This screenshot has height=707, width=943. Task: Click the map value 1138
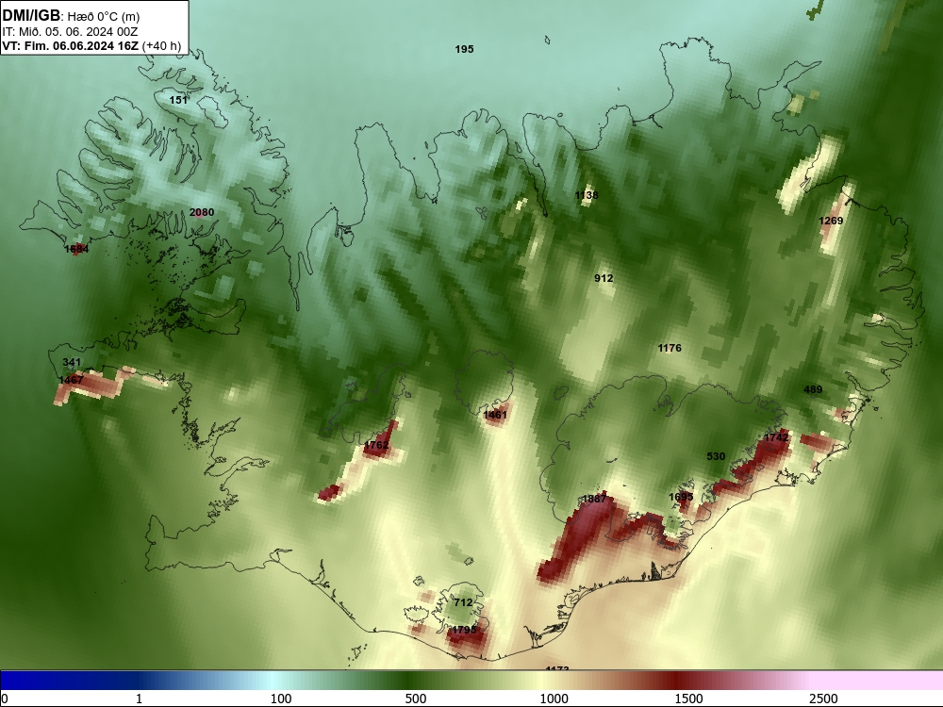click(587, 195)
